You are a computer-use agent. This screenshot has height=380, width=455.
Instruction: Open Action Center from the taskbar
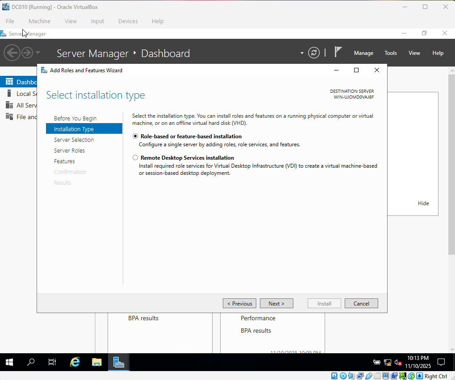[441, 363]
